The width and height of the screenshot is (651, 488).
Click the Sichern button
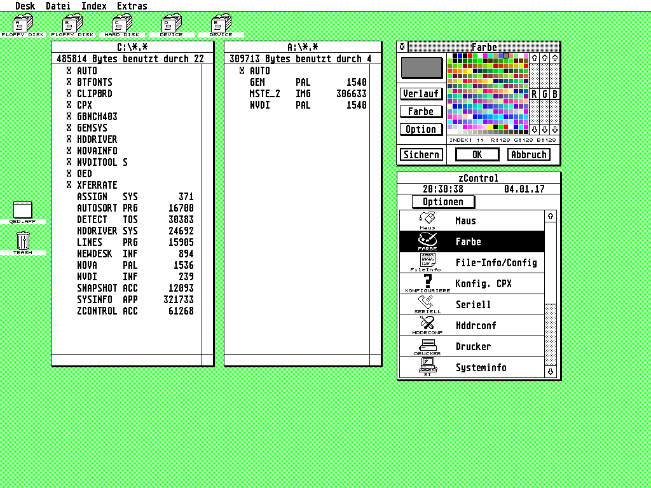coord(421,155)
